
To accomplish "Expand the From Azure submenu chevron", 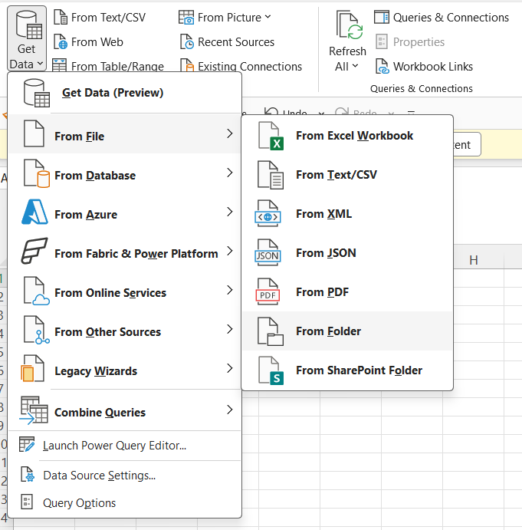I will [x=230, y=212].
